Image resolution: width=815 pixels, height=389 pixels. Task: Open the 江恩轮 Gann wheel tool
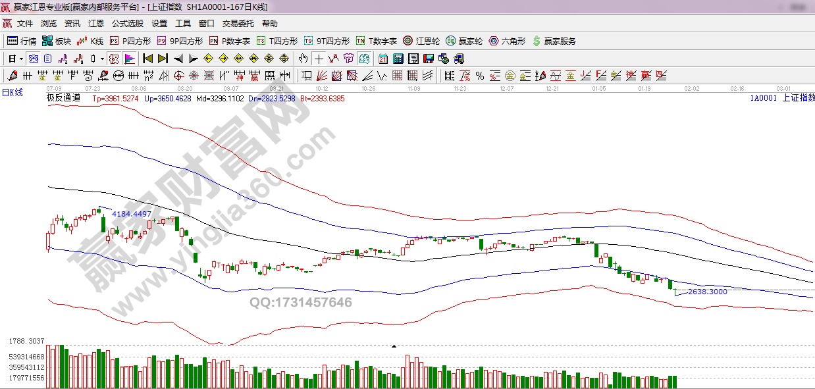pos(421,41)
